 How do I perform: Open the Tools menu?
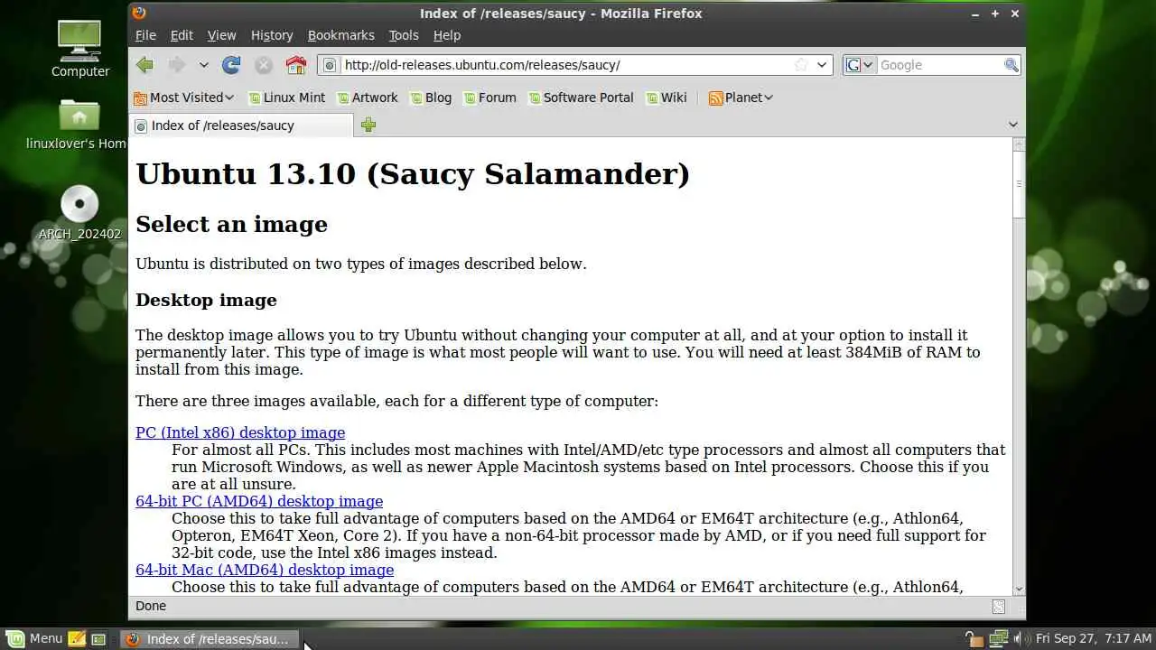pos(404,35)
